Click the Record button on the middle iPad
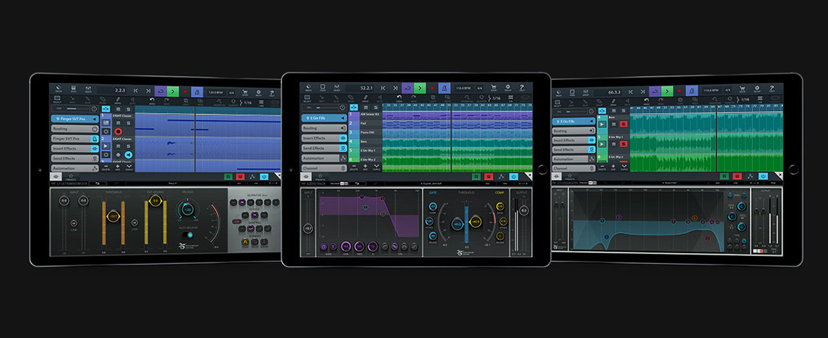The height and width of the screenshot is (338, 828). coord(432,88)
